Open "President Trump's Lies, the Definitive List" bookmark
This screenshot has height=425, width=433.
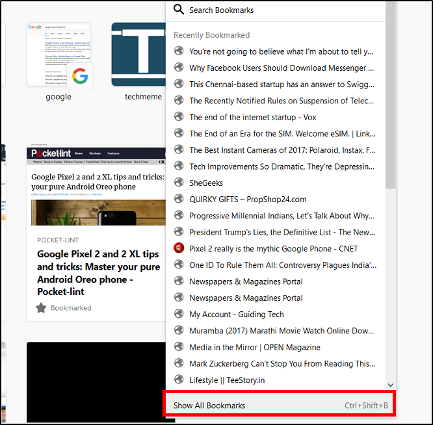tap(275, 232)
